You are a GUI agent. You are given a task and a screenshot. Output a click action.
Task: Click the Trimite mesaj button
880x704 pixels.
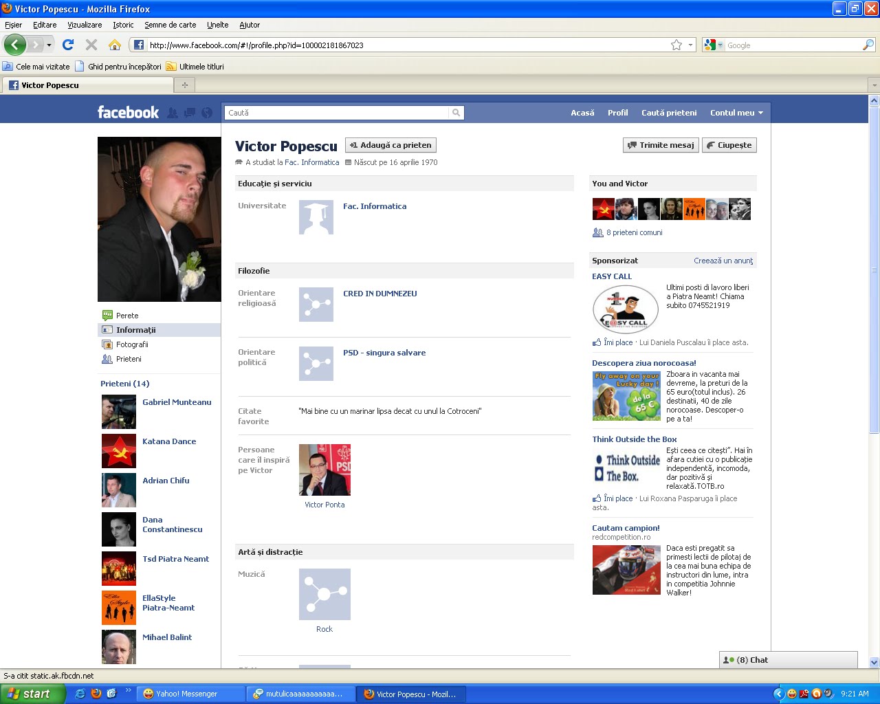(x=661, y=145)
